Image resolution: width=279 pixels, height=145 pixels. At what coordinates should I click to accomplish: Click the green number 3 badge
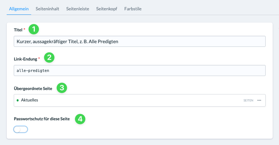coord(62,88)
